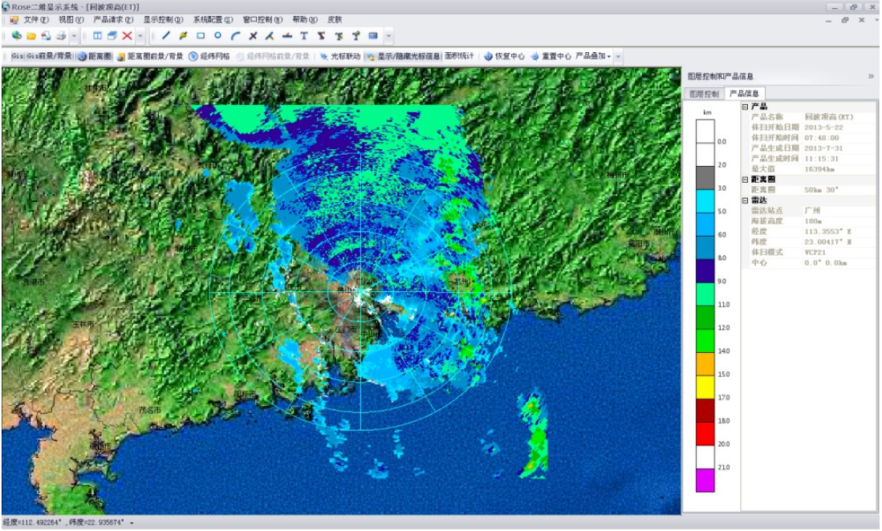This screenshot has width=882, height=531.
Task: Click the text annotation T tool
Action: click(303, 36)
